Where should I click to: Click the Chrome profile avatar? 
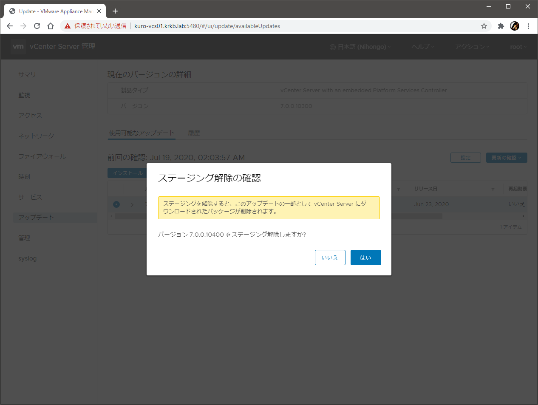(515, 26)
